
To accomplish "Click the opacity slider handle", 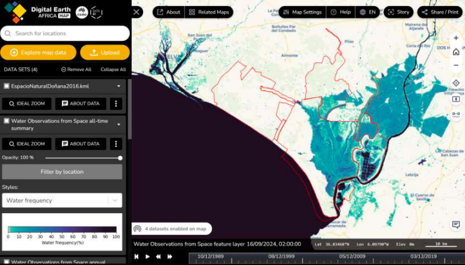I will pyautogui.click(x=120, y=158).
